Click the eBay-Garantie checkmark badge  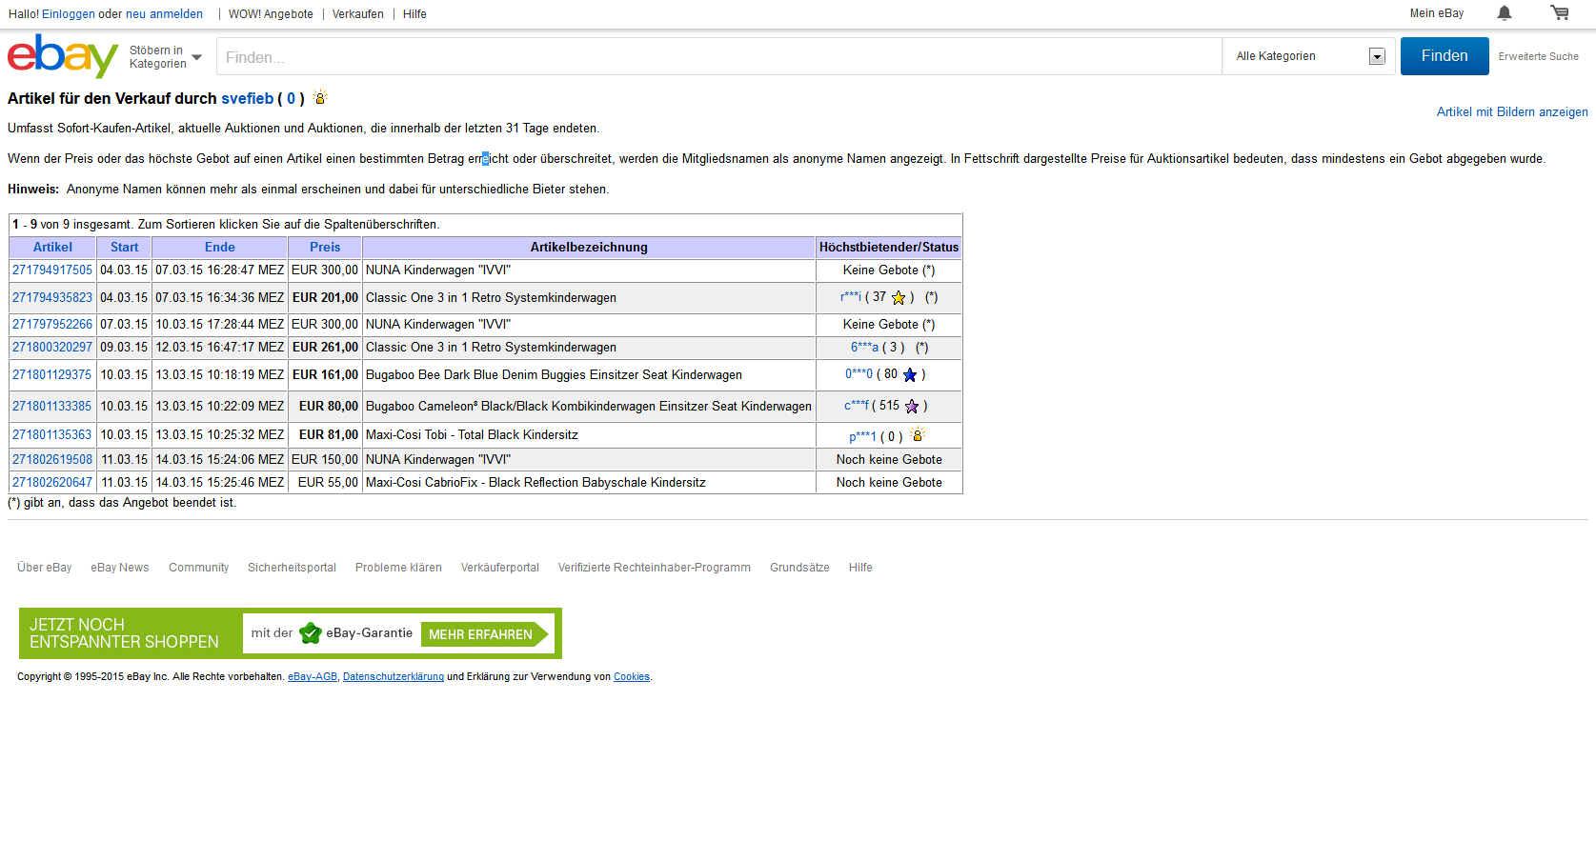pos(311,633)
